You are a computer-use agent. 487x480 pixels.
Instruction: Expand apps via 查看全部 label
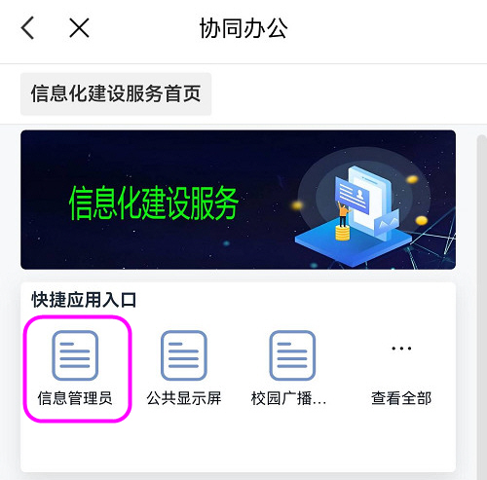[x=401, y=398]
